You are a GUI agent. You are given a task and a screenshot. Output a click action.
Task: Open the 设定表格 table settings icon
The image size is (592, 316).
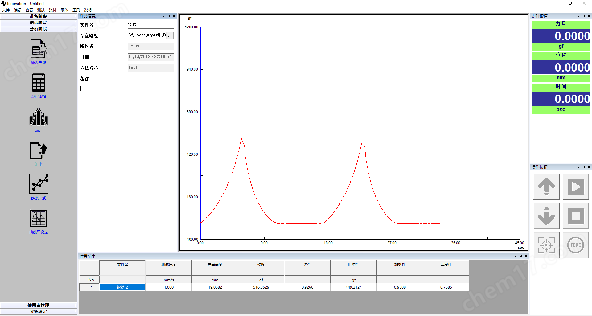pyautogui.click(x=39, y=83)
